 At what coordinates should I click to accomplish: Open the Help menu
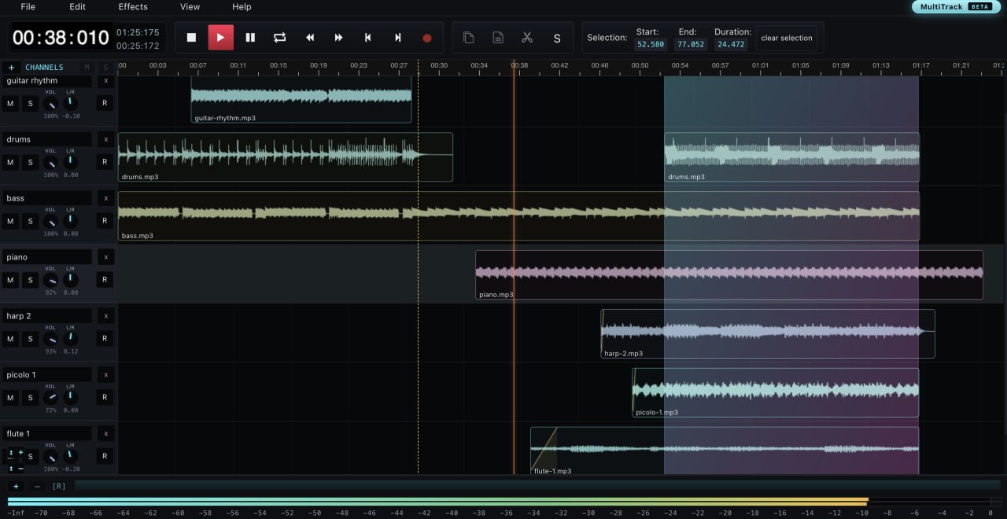point(242,6)
